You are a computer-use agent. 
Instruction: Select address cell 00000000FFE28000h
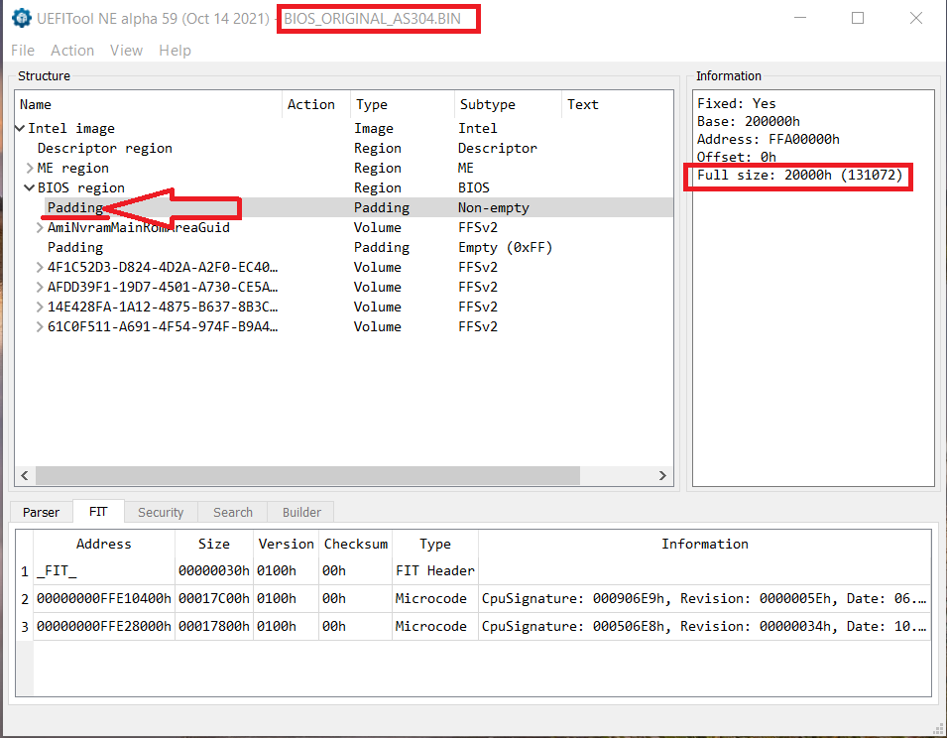[104, 626]
